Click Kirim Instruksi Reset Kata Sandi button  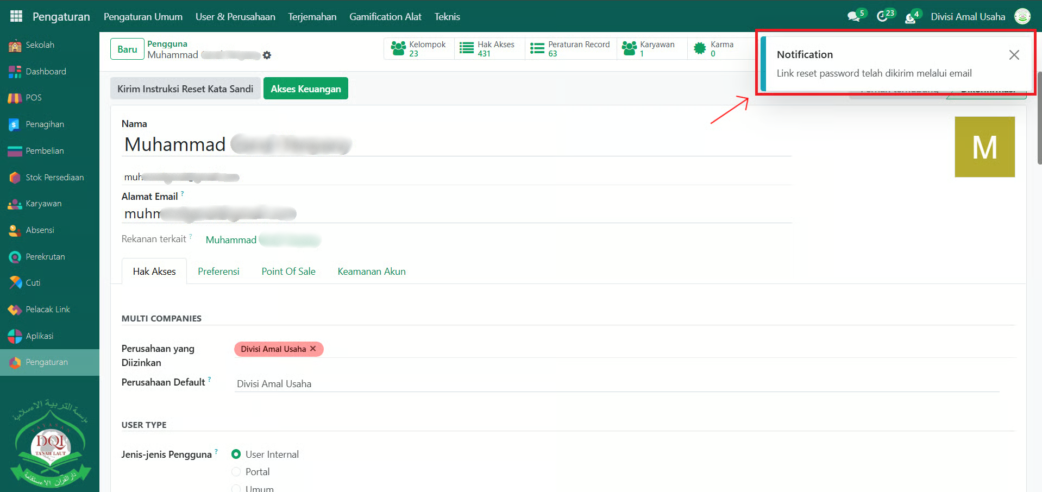(x=185, y=89)
